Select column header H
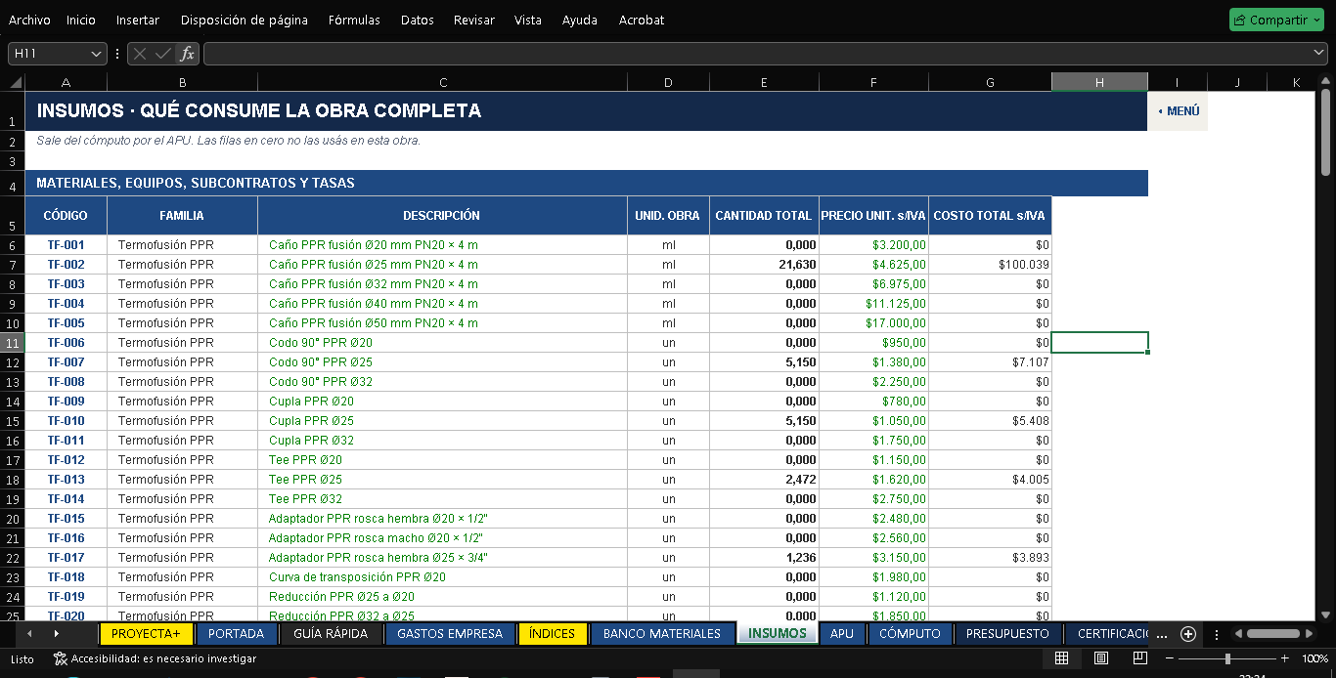This screenshot has width=1336, height=678. (1099, 82)
